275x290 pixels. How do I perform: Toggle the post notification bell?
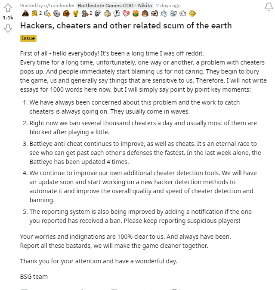(267, 6)
